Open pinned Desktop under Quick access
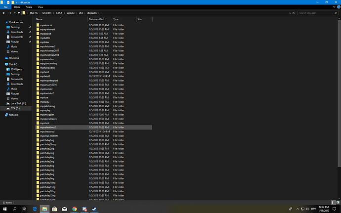This screenshot has height=213, width=341. click(x=15, y=27)
